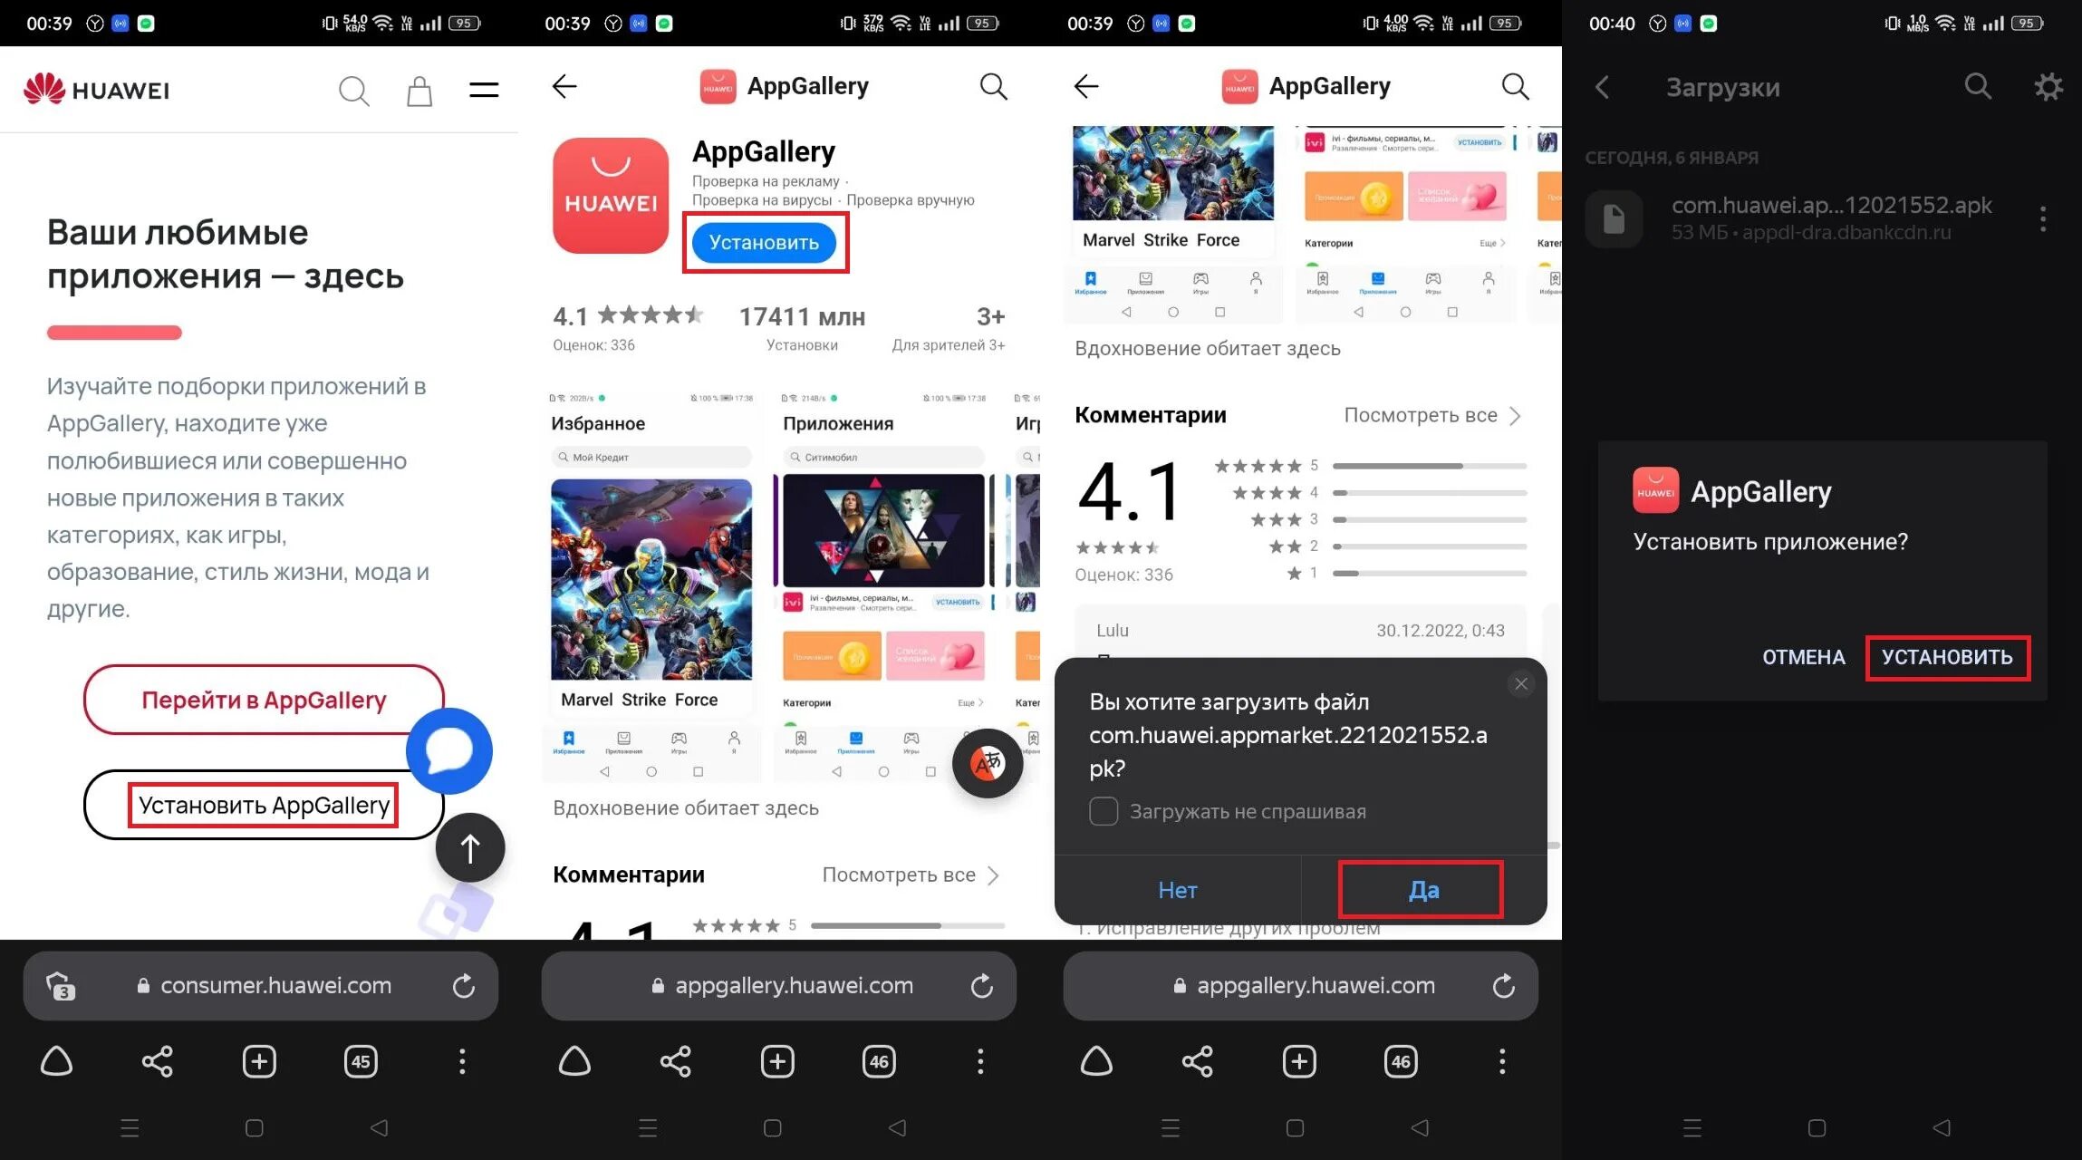Click the Huawei site search magnifier

[x=353, y=91]
